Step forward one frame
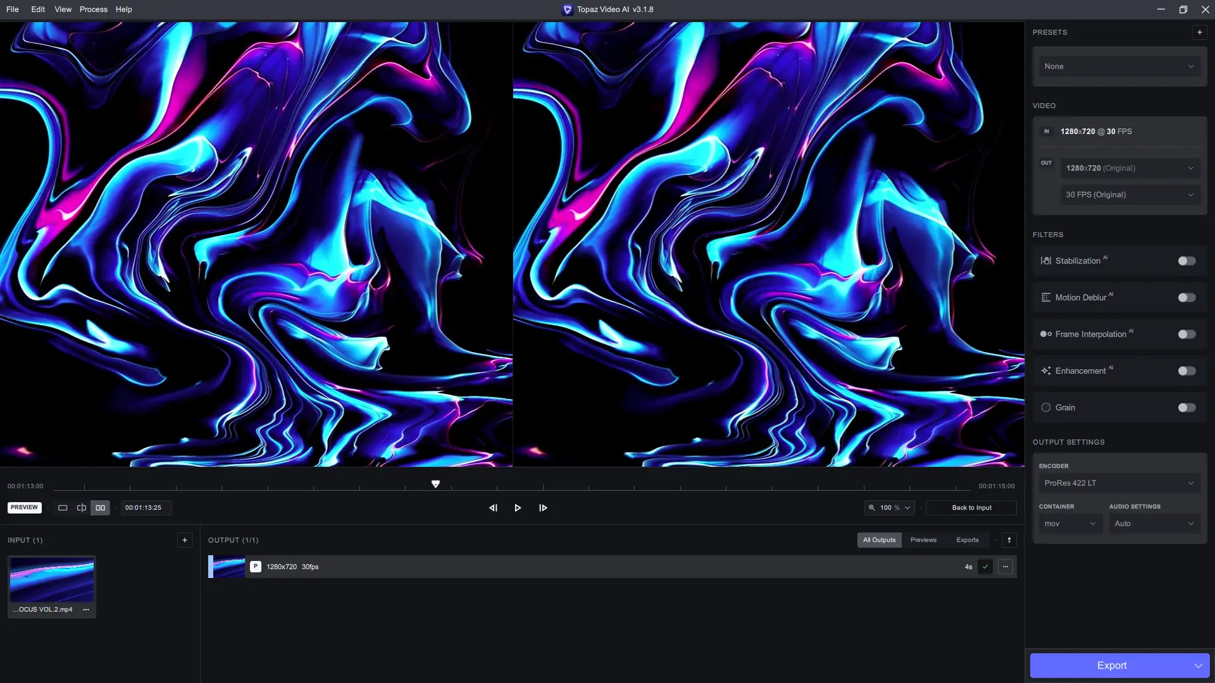Viewport: 1215px width, 683px height. [543, 508]
